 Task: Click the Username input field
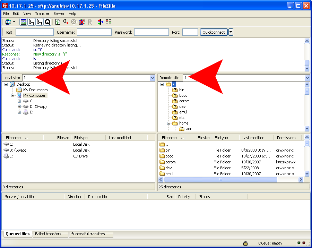click(94, 32)
